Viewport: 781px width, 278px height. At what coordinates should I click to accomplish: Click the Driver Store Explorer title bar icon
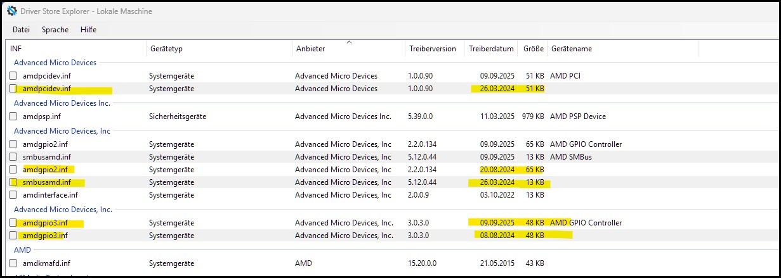pyautogui.click(x=11, y=11)
